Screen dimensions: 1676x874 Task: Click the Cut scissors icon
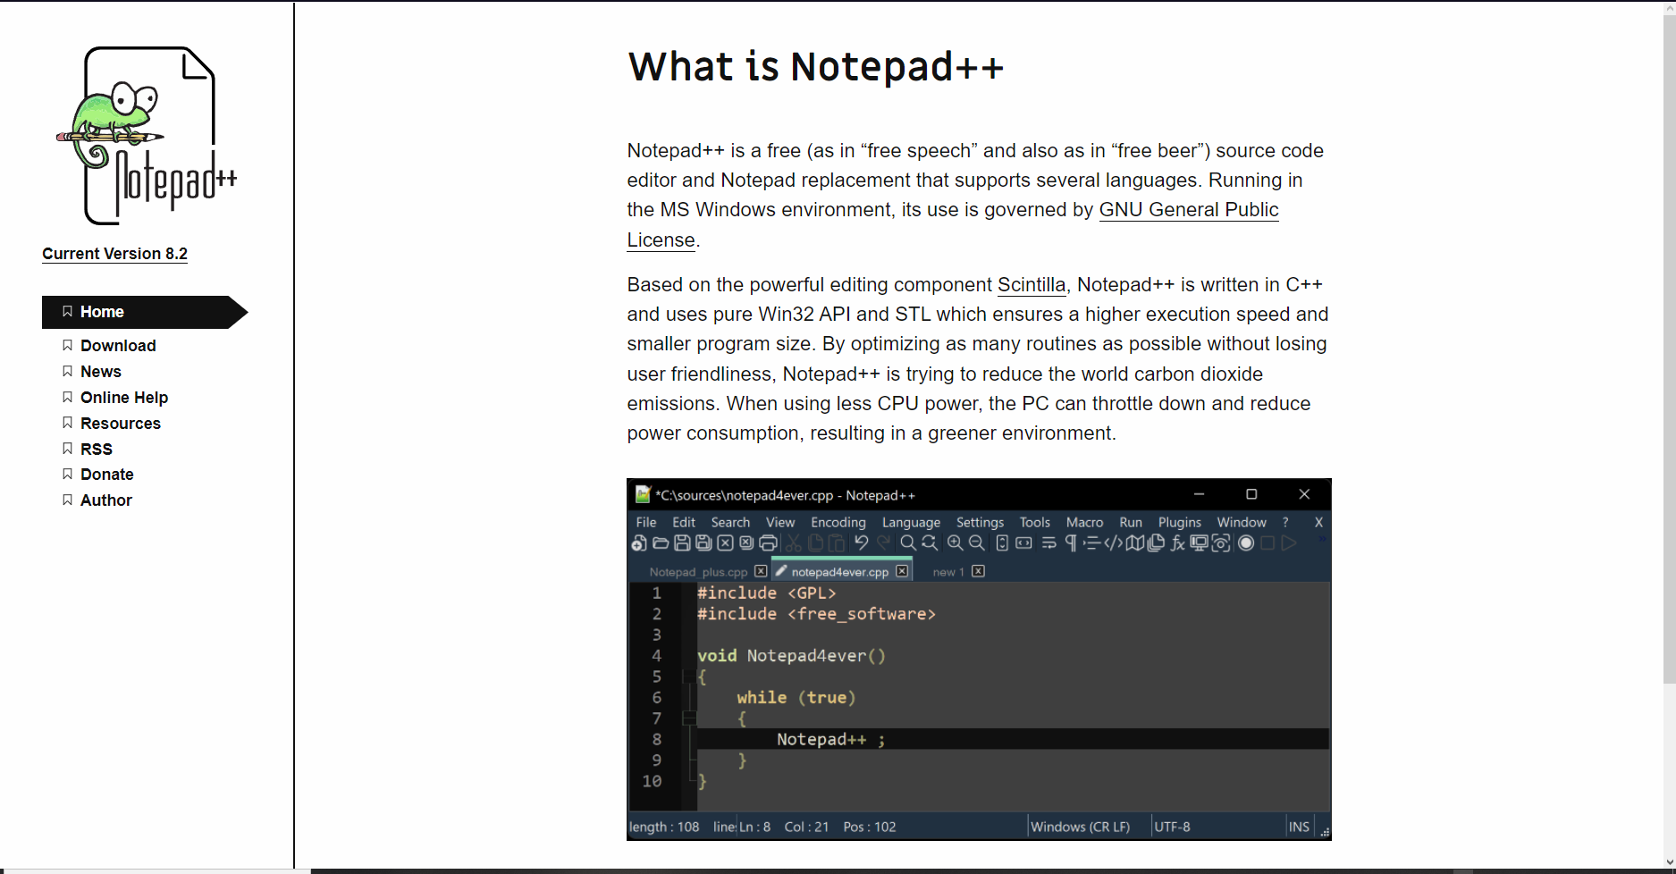794,543
